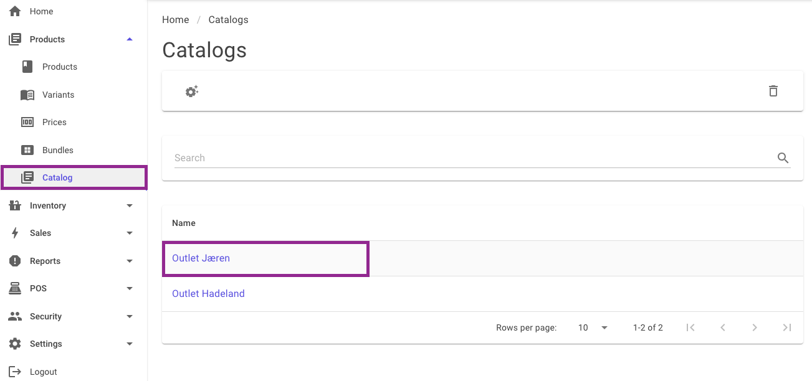Click the trash delete icon
This screenshot has width=812, height=381.
pos(773,91)
